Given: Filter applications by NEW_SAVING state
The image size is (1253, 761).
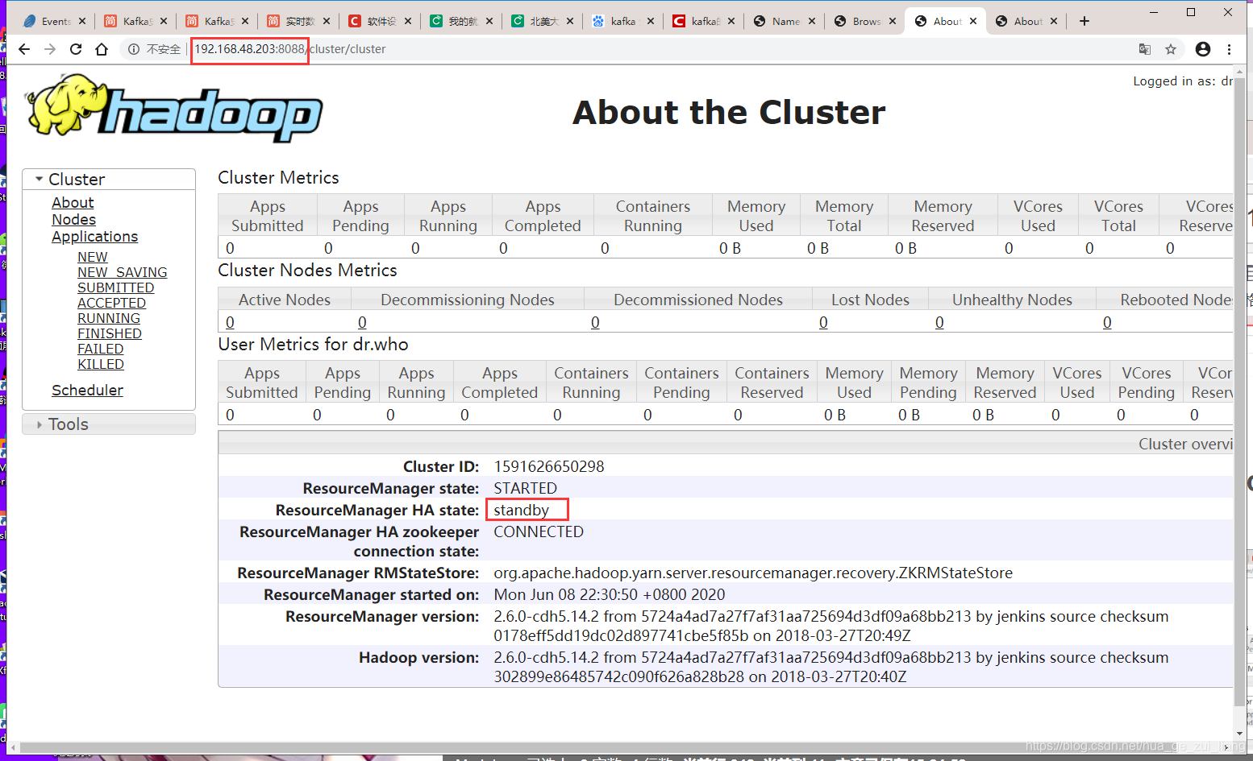Looking at the screenshot, I should coord(122,272).
